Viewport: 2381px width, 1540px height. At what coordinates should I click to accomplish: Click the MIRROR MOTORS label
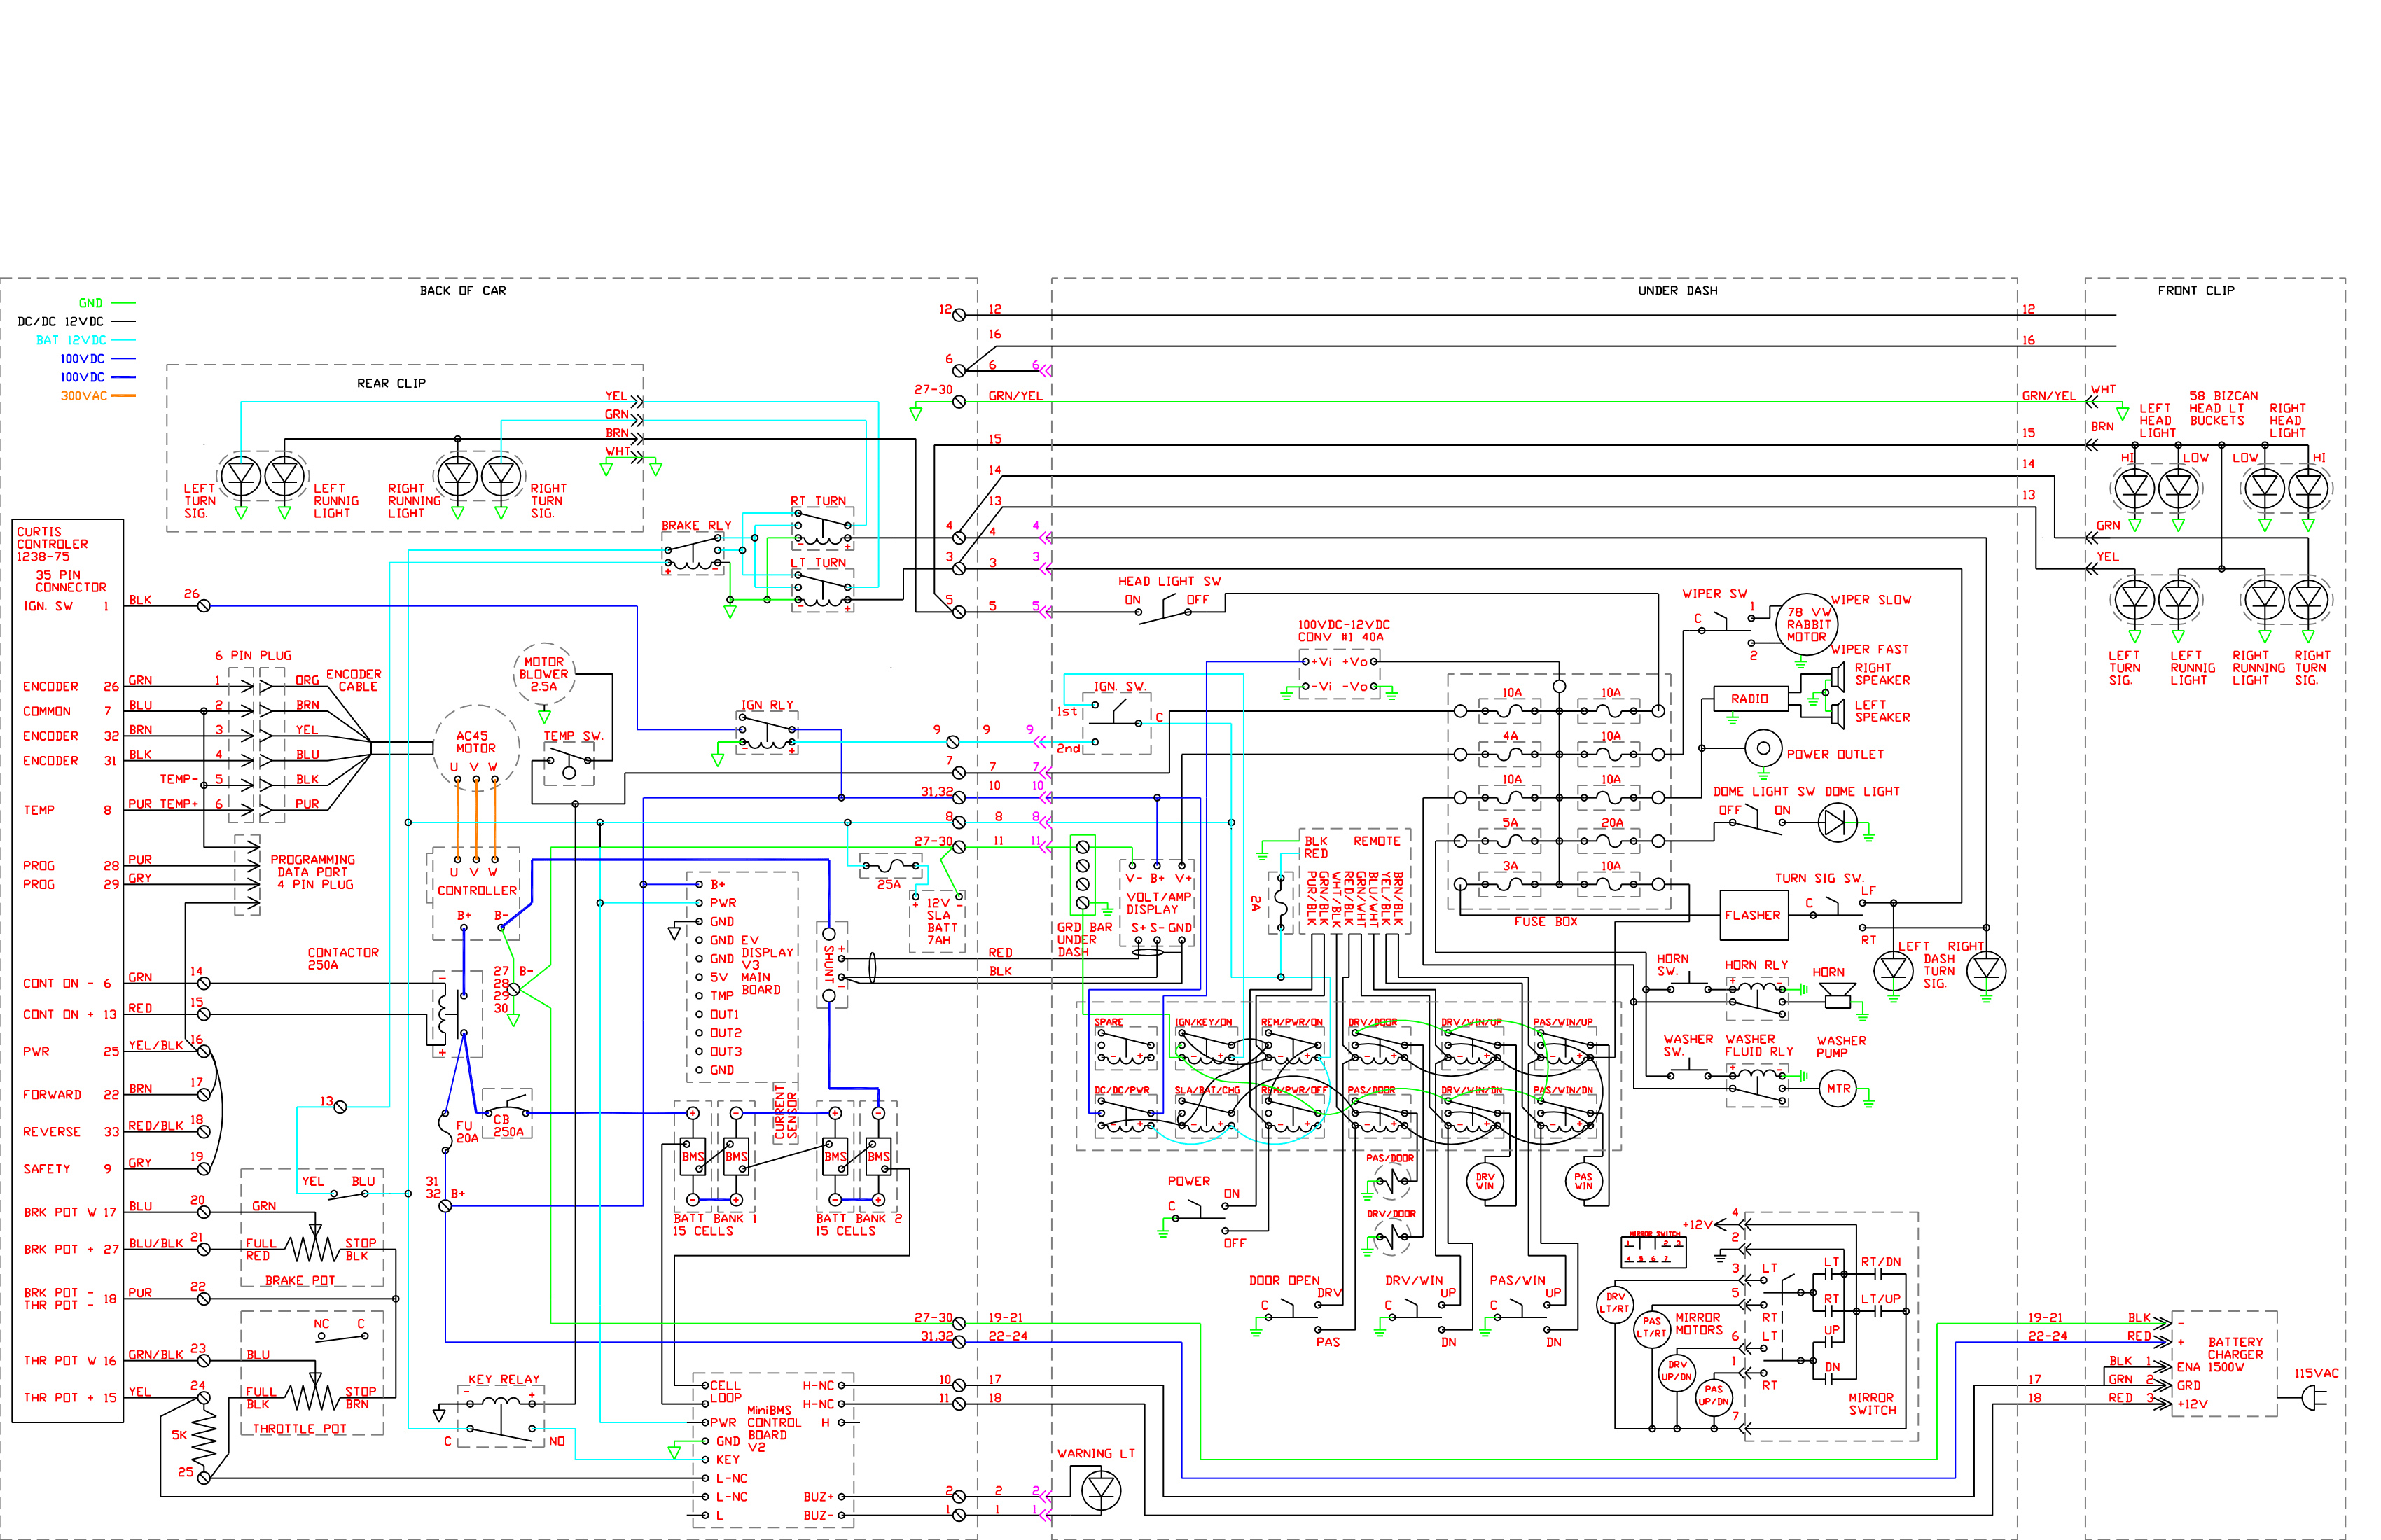[x=1698, y=1324]
